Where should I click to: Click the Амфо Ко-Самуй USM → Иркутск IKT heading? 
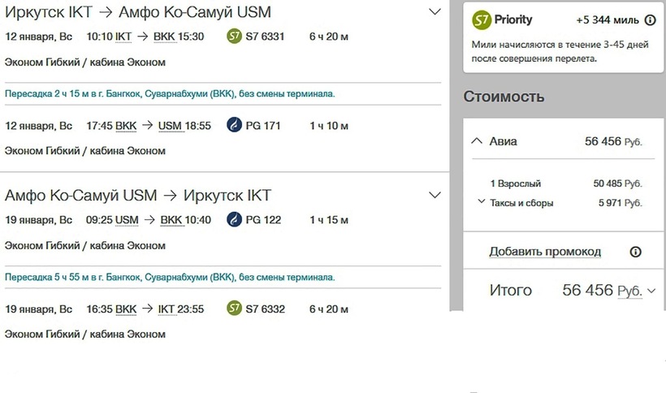pyautogui.click(x=138, y=195)
